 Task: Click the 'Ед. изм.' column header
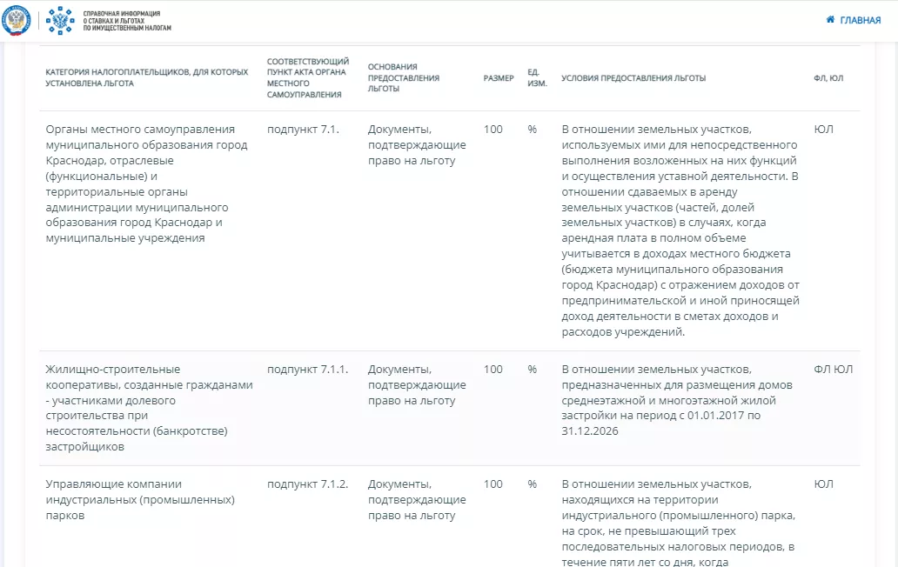[537, 78]
